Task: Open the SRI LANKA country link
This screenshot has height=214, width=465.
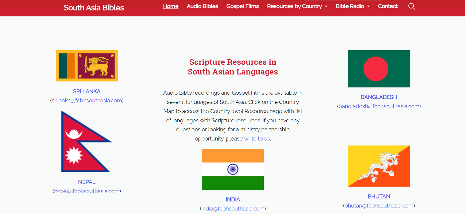Action: pos(87,91)
